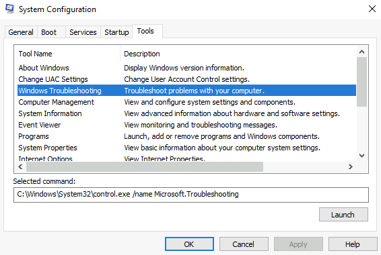Select the Change UAC Settings row
The width and height of the screenshot is (381, 255).
coord(186,79)
